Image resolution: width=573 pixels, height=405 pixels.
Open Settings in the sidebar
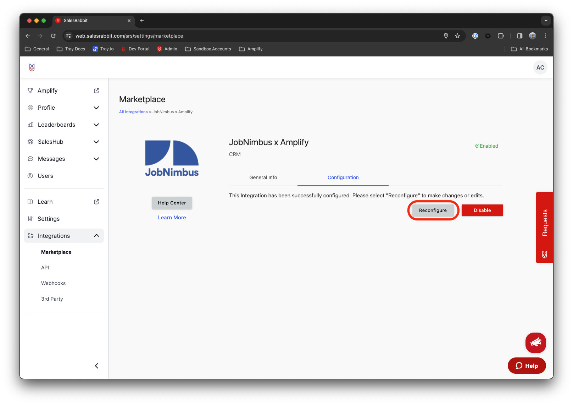[x=64, y=219]
